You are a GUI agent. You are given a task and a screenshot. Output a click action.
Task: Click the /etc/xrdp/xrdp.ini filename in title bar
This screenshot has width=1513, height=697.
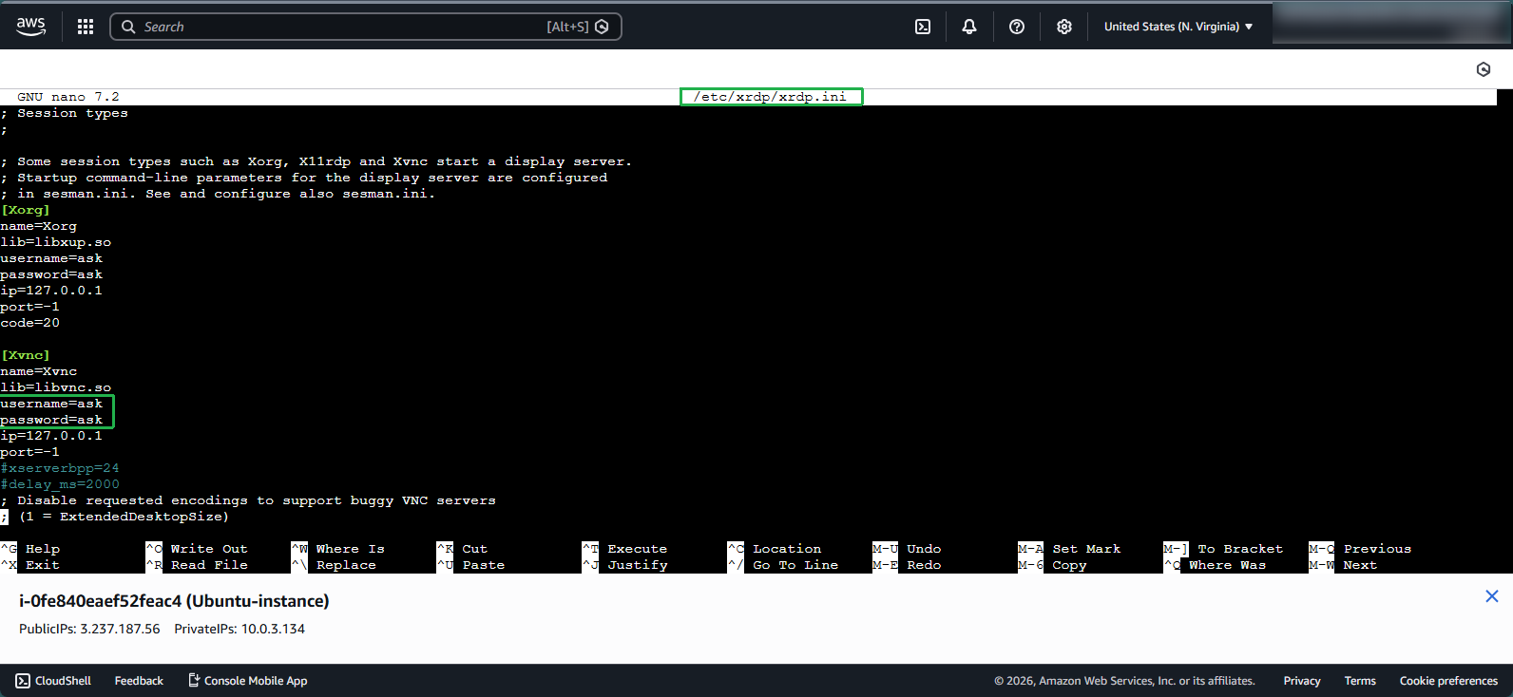[x=770, y=97]
